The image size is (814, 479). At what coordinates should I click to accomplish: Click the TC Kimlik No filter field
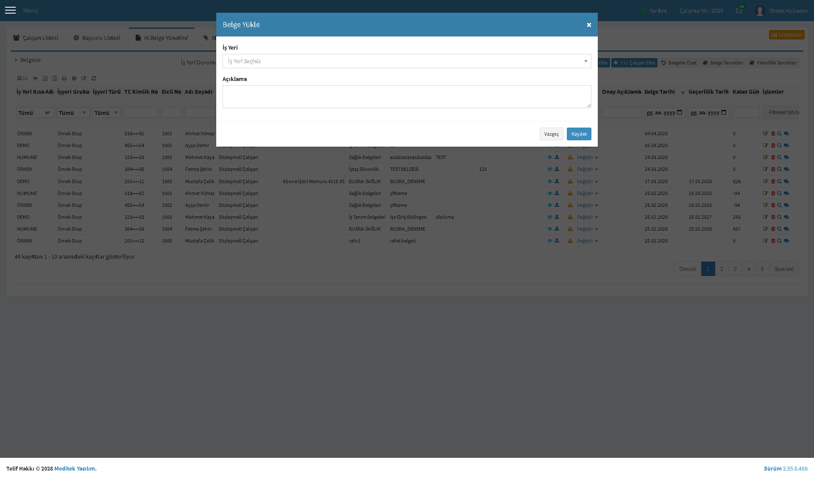pos(141,113)
